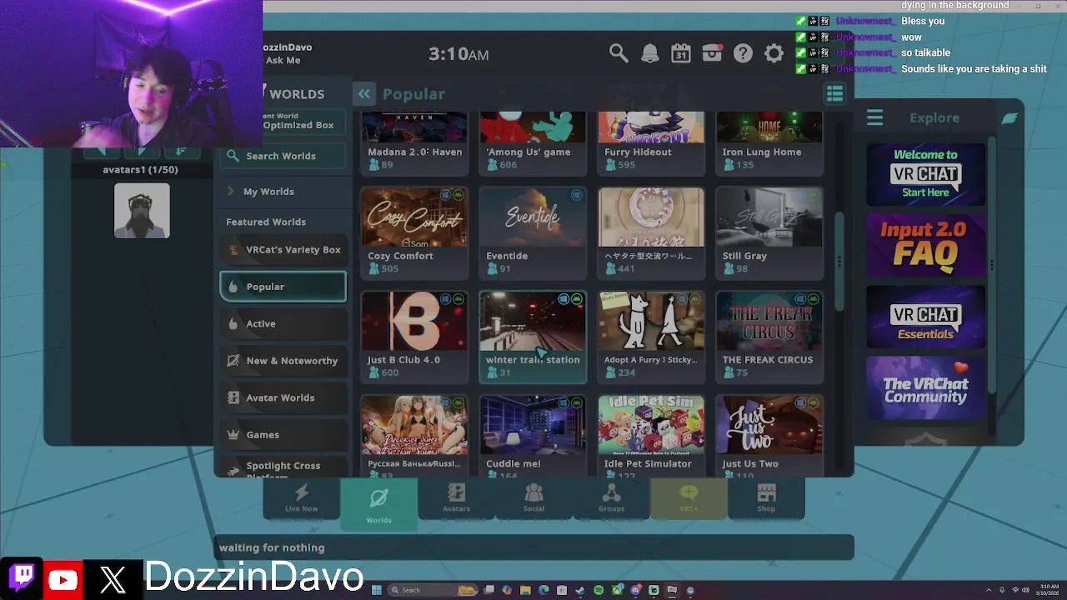The width and height of the screenshot is (1067, 600).
Task: Open the Just Us Two world
Action: click(769, 436)
